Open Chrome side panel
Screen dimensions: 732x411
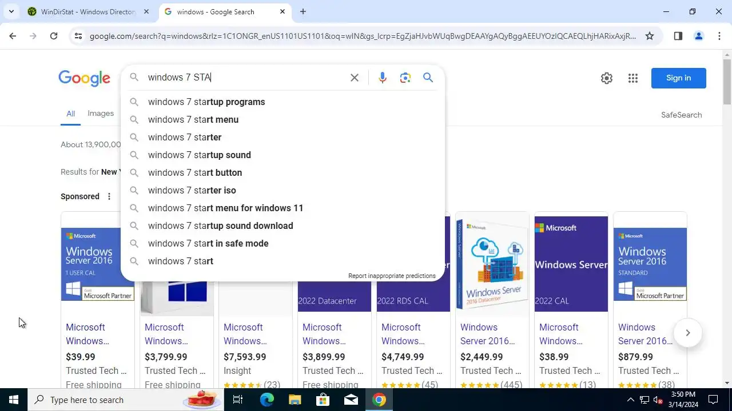pos(678,36)
